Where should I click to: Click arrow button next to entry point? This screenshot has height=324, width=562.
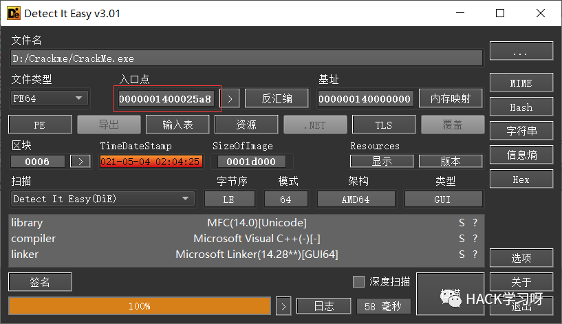tap(230, 98)
